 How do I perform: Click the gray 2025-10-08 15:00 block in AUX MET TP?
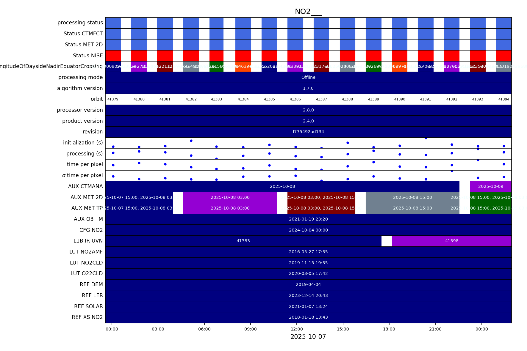(412, 208)
